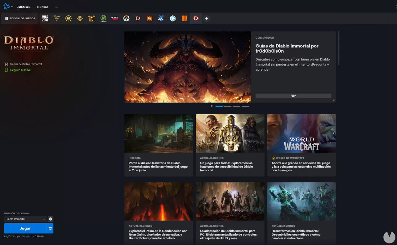Open the World of Warcraft news thumbnail

tap(301, 133)
